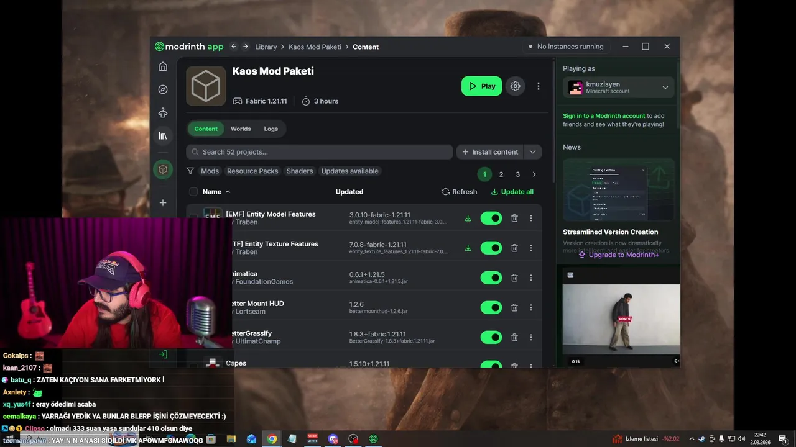Toggle the Name column sort arrow
This screenshot has width=796, height=447.
[x=228, y=192]
